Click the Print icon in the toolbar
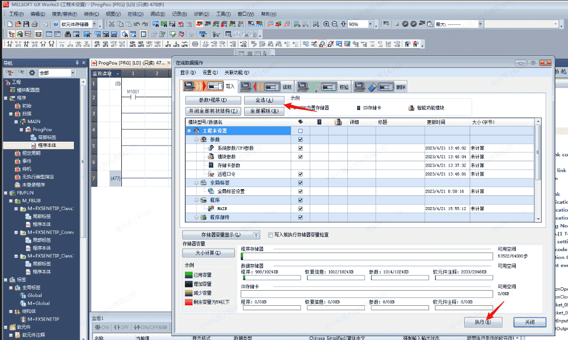The image size is (568, 340). point(35,24)
